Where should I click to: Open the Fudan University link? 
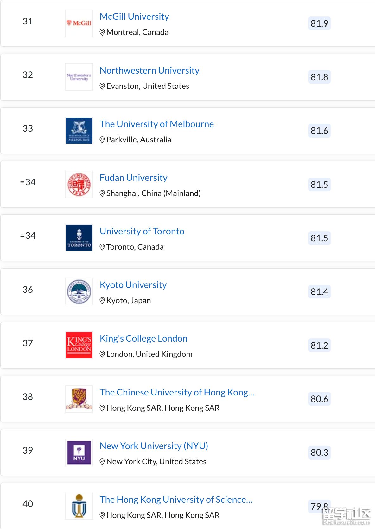(x=133, y=178)
